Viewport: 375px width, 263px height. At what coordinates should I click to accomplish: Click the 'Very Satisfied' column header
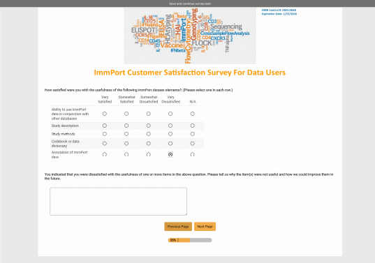[x=105, y=99]
